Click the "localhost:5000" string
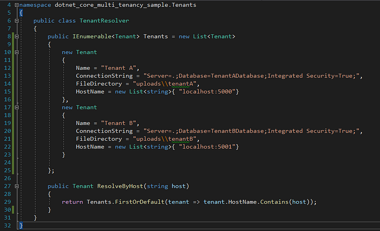This screenshot has height=231, width=380. [x=207, y=92]
